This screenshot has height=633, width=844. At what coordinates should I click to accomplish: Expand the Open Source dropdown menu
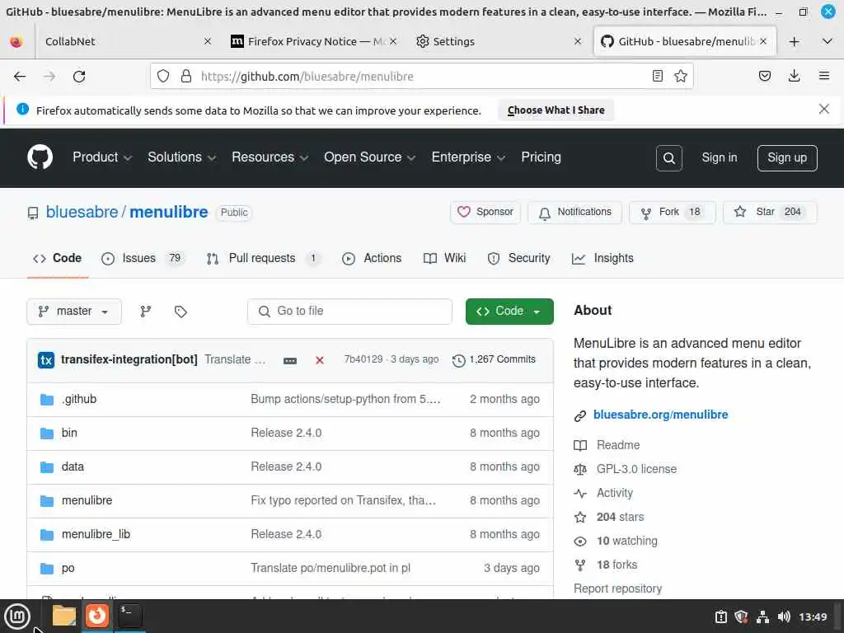coord(370,157)
